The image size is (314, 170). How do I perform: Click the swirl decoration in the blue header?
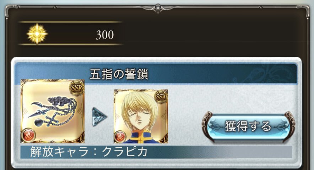click(264, 74)
